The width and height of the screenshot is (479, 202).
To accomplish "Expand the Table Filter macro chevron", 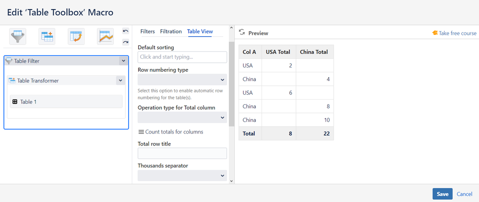I will coord(123,61).
